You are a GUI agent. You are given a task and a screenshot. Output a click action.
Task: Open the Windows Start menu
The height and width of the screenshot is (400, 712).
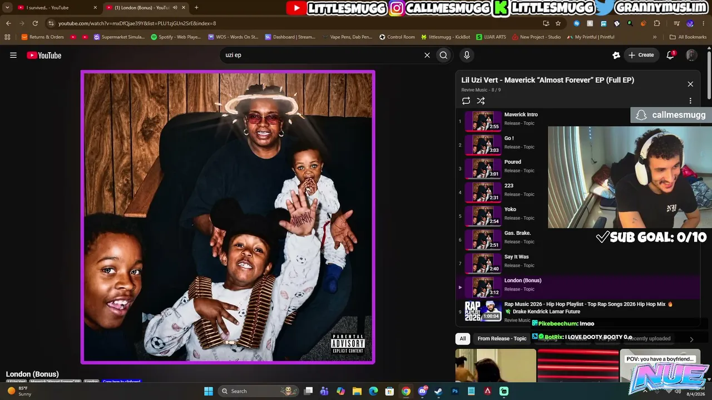click(209, 391)
